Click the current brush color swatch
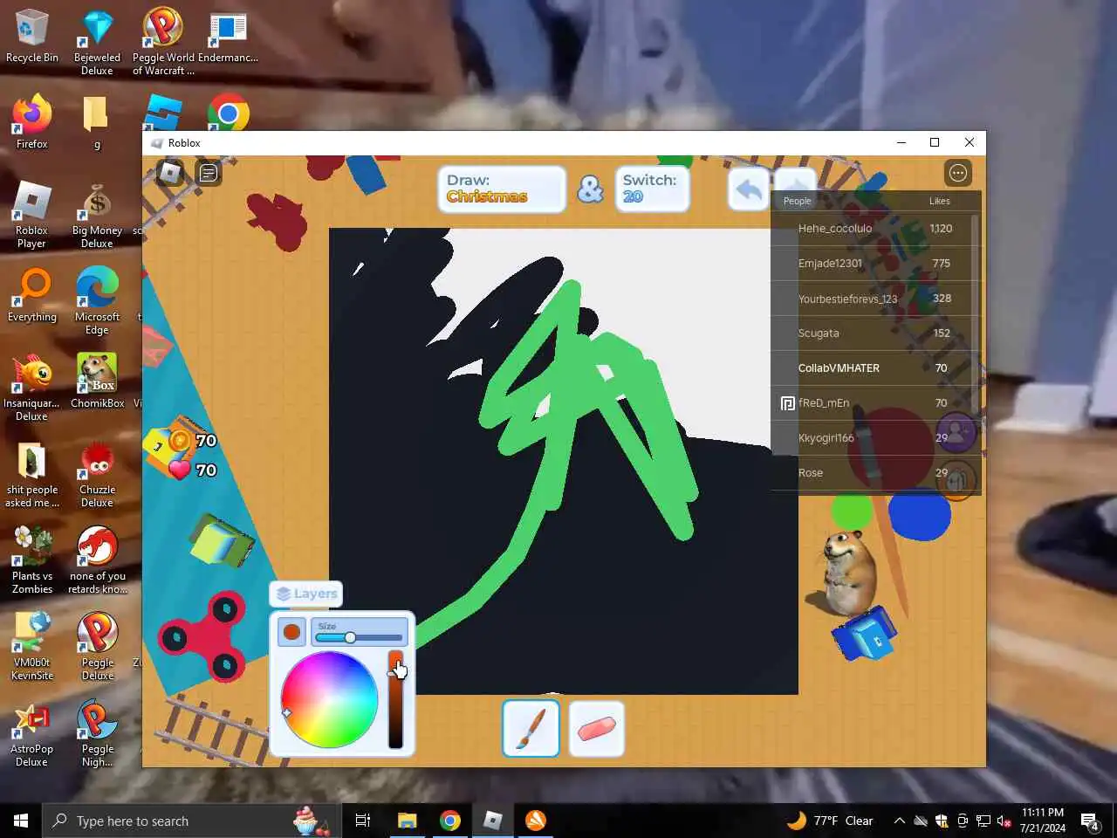Image resolution: width=1117 pixels, height=838 pixels. 291,632
